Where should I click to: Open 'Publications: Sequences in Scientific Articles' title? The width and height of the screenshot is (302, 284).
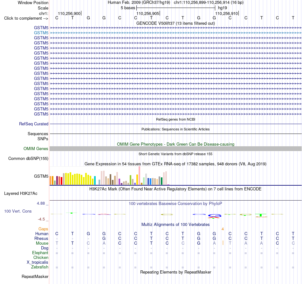point(175,129)
